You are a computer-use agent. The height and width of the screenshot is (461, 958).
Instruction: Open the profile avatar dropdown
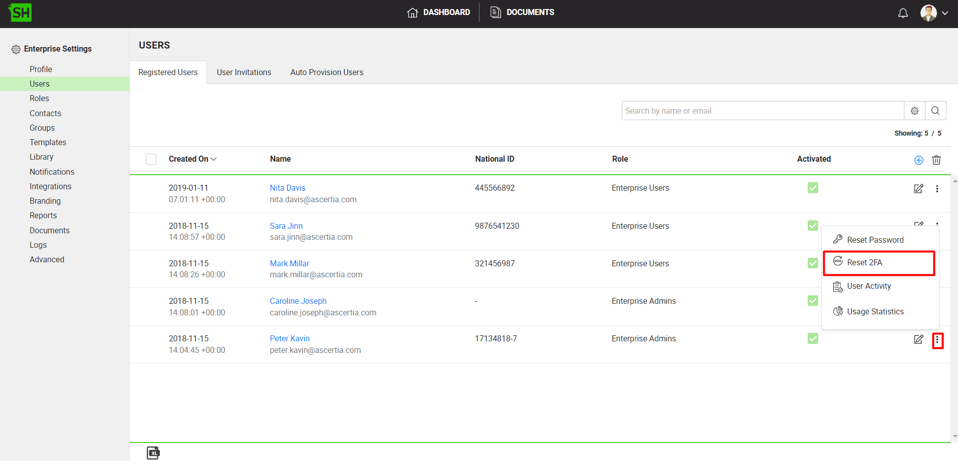click(934, 13)
